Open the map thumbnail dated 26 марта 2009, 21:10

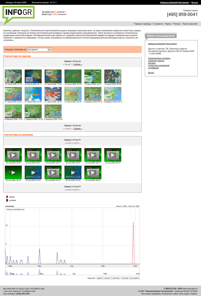[13, 76]
